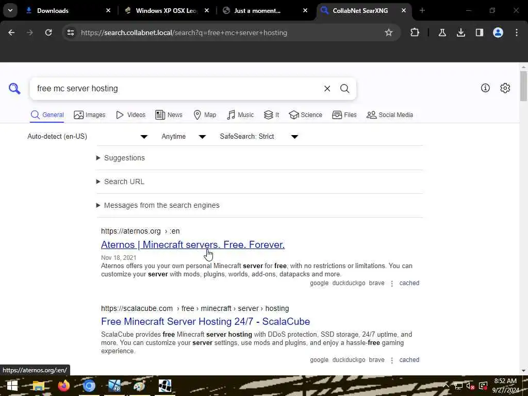This screenshot has height=396, width=528.
Task: Go back with the browser back arrow
Action: pyautogui.click(x=11, y=32)
